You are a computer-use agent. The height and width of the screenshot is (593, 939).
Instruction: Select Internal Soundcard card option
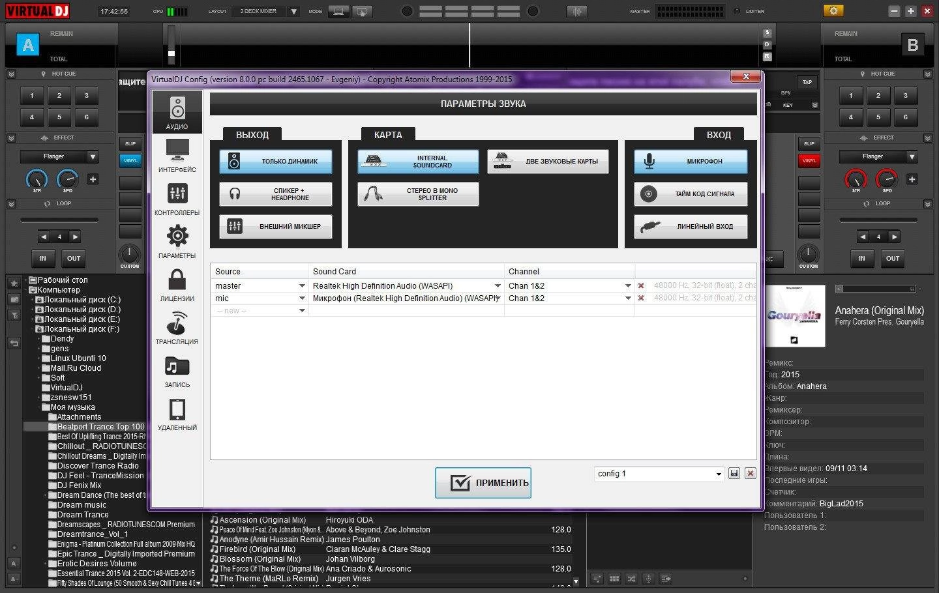pyautogui.click(x=418, y=162)
